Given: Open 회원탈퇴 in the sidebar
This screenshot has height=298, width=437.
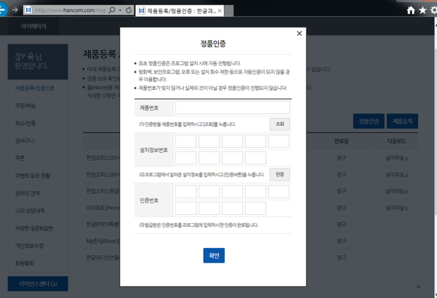Looking at the screenshot, I should (24, 263).
